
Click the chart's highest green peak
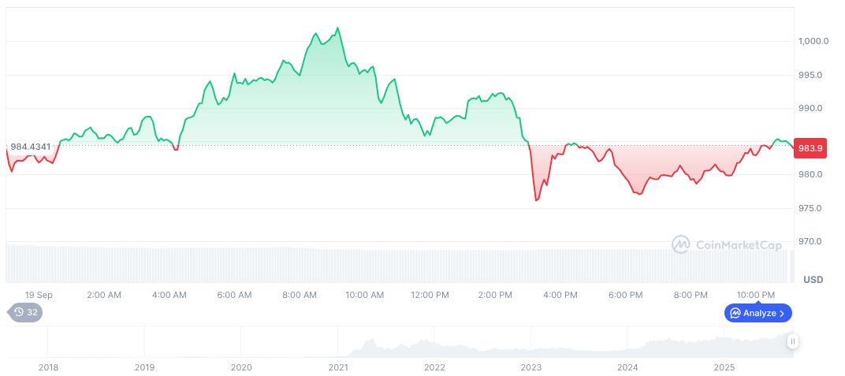click(x=338, y=28)
